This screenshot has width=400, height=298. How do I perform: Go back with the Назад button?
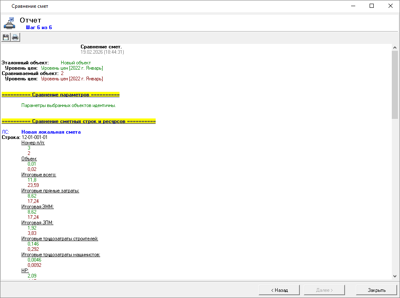point(279,290)
